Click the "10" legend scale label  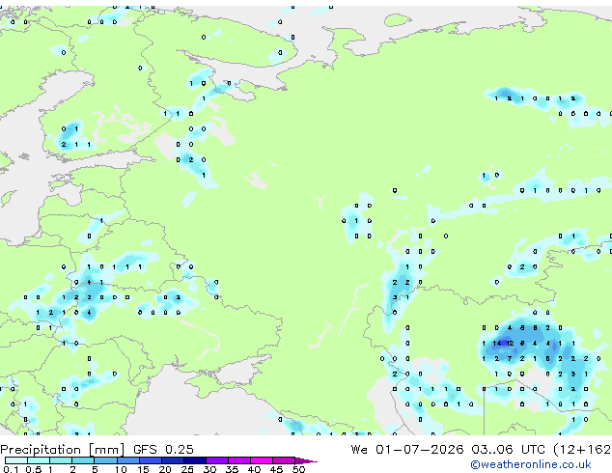pos(121,469)
